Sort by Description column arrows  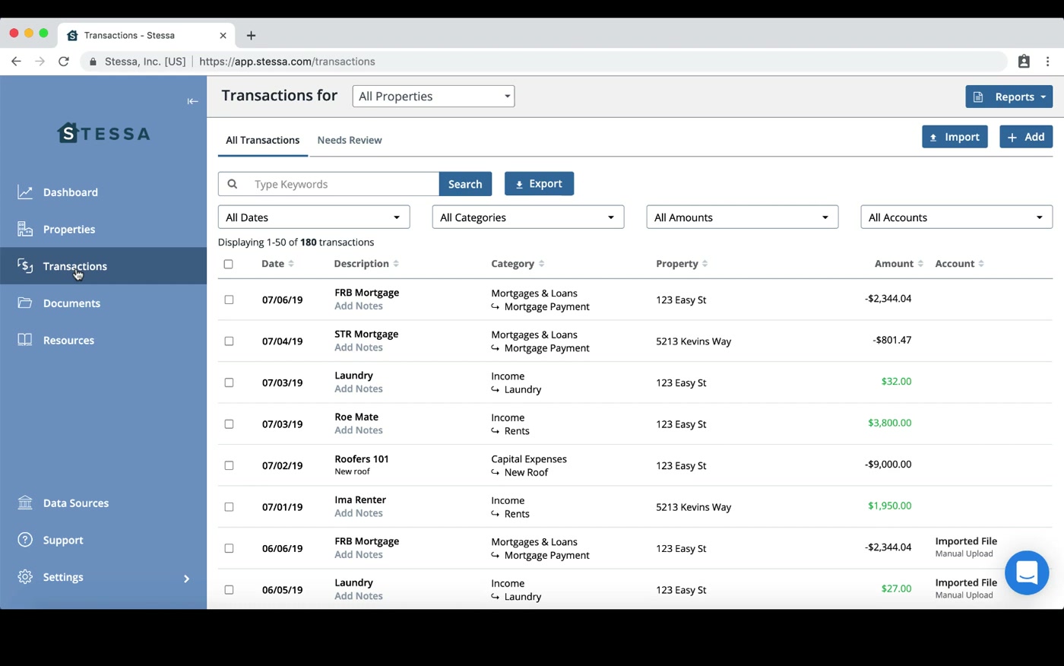click(x=396, y=264)
